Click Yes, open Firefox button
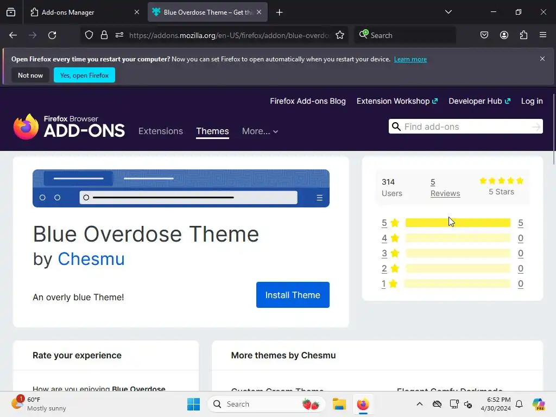556x417 pixels. (84, 75)
